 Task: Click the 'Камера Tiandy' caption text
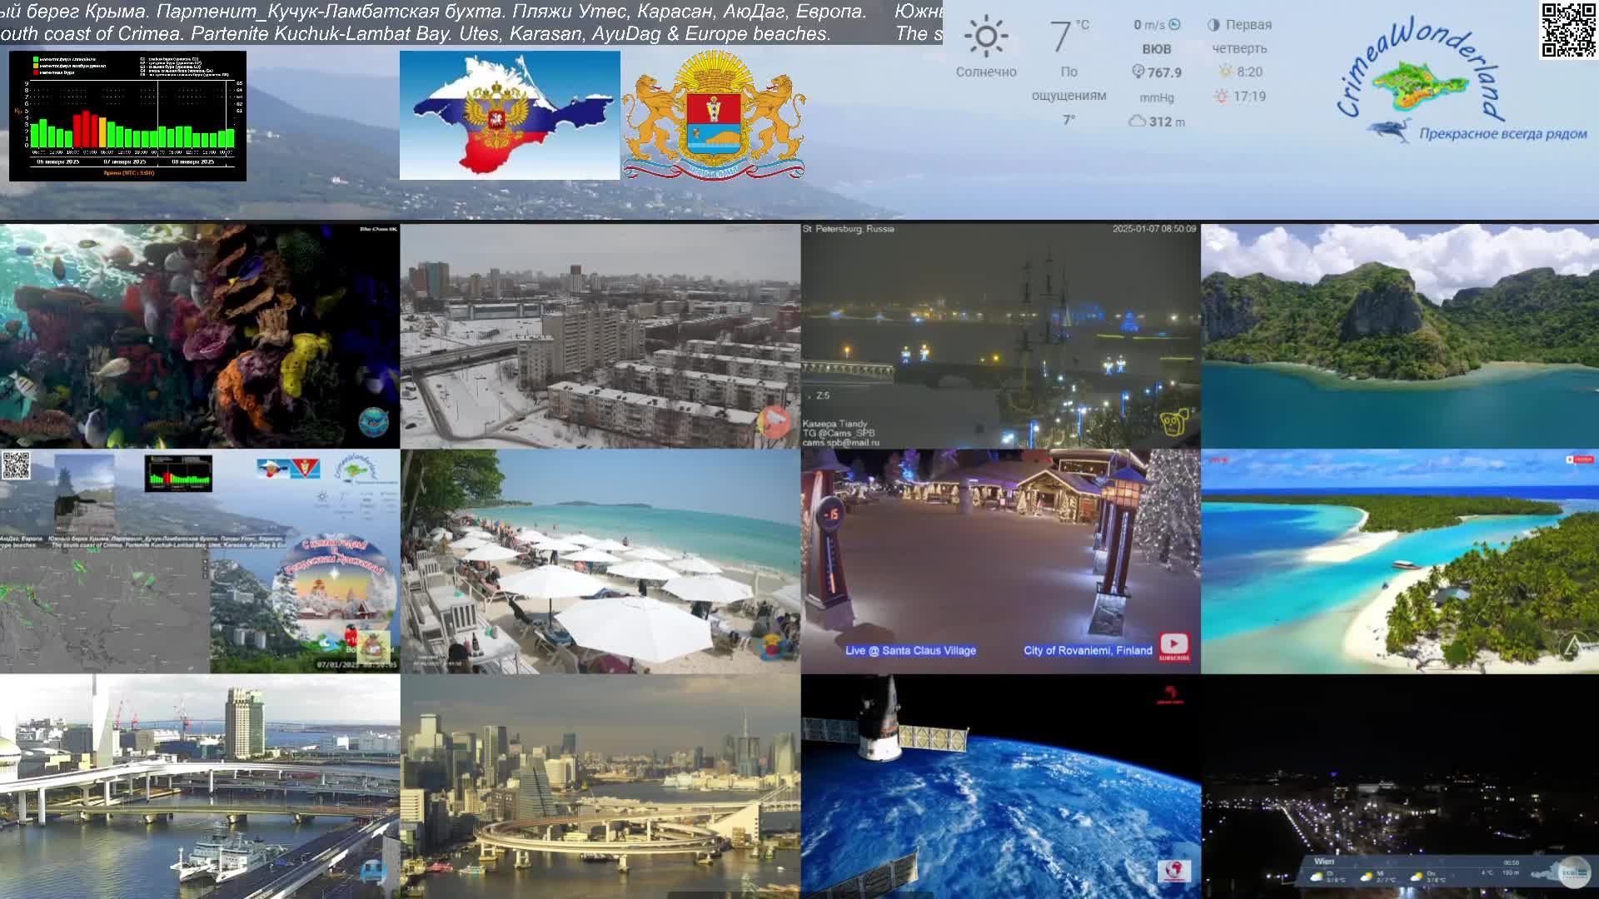(x=834, y=424)
